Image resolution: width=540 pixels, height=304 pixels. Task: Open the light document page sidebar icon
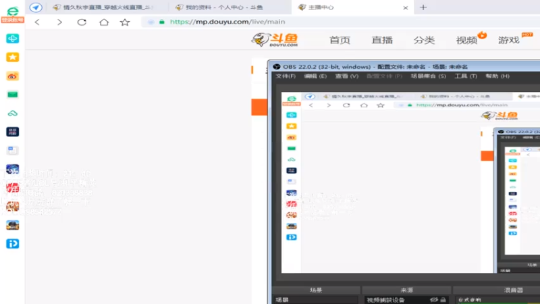tap(12, 150)
